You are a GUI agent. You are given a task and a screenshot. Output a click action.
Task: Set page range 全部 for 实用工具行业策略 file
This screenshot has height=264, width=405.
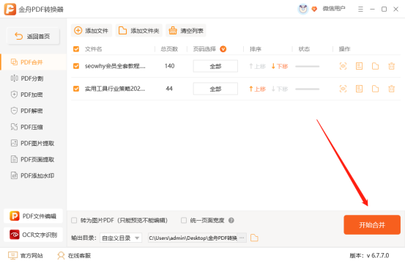coord(215,89)
